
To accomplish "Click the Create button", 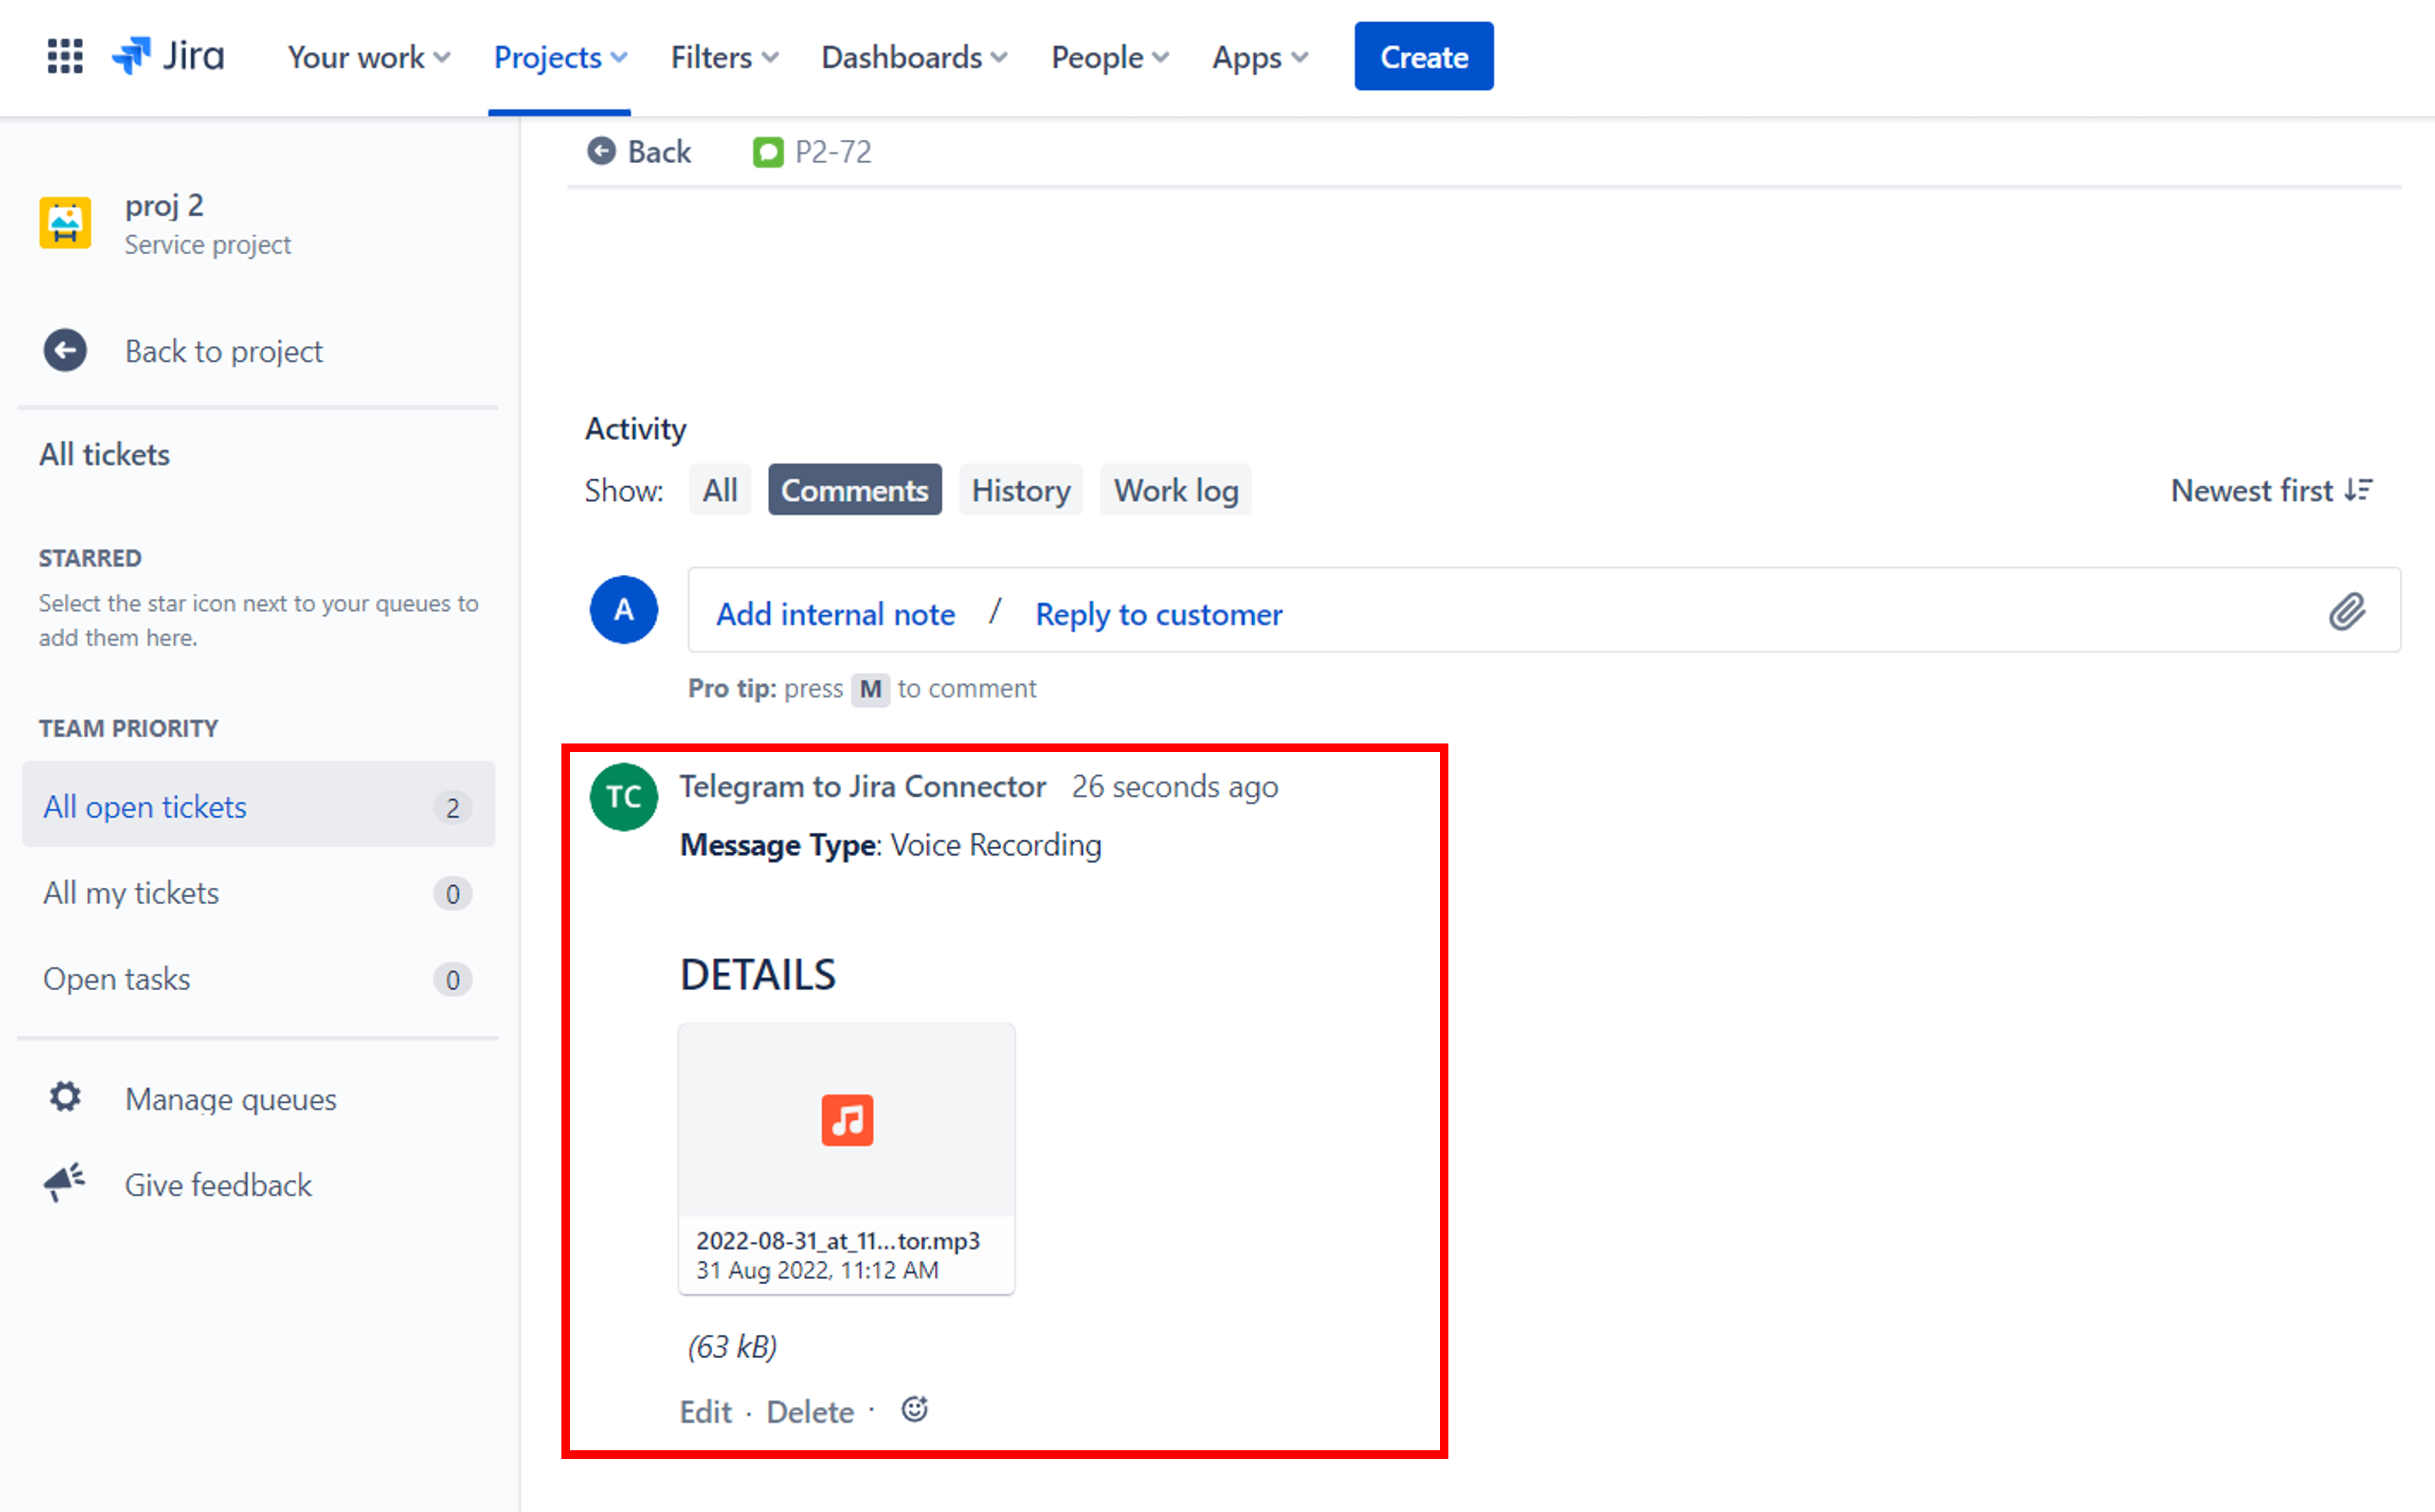I will pos(1423,57).
